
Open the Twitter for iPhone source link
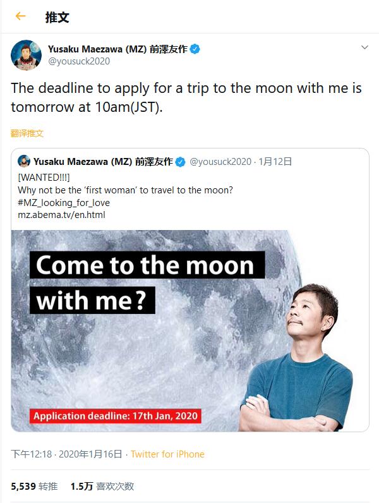pos(167,454)
